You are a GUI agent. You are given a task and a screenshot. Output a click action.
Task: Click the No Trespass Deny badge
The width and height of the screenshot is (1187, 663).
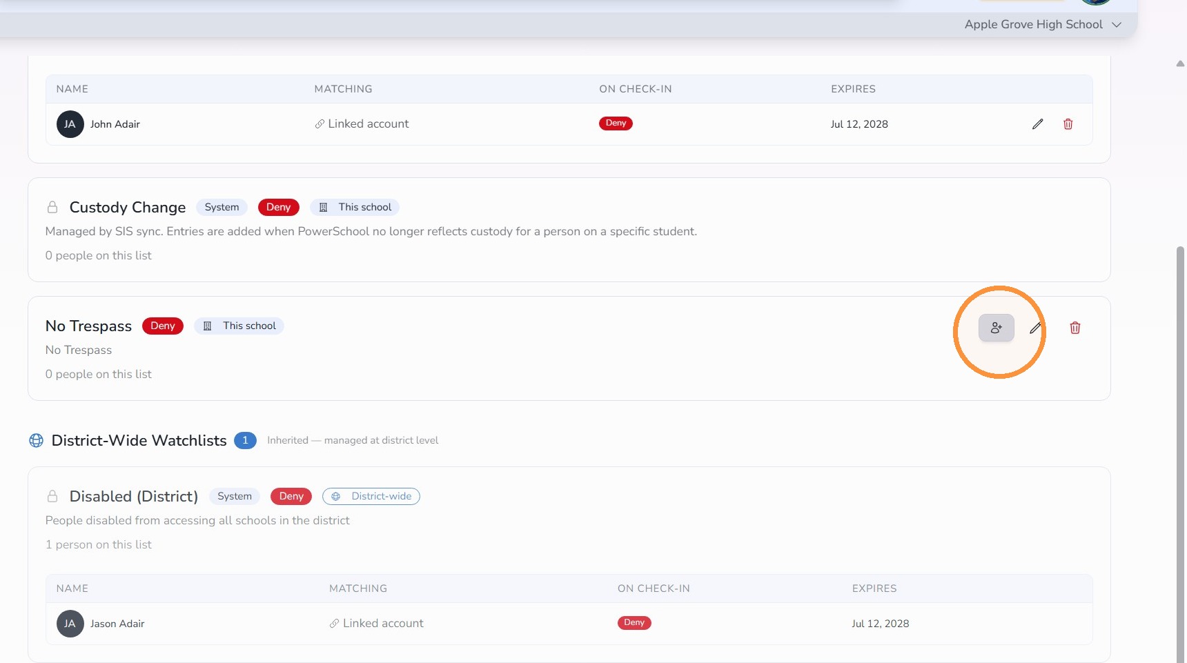pos(163,326)
